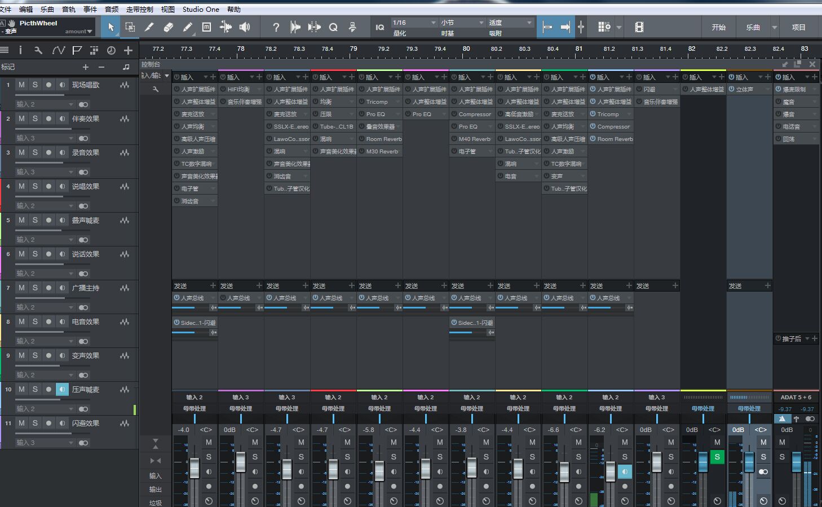Click the track list icon
The width and height of the screenshot is (822, 507).
(5, 50)
